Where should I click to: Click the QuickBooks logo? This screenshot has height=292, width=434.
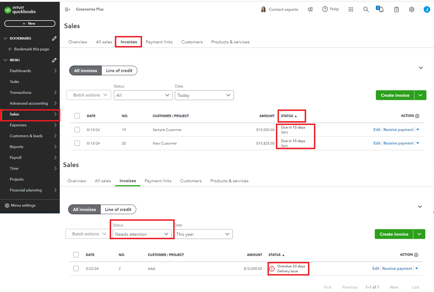point(20,10)
